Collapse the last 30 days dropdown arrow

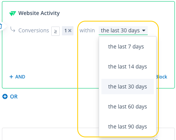144,30
